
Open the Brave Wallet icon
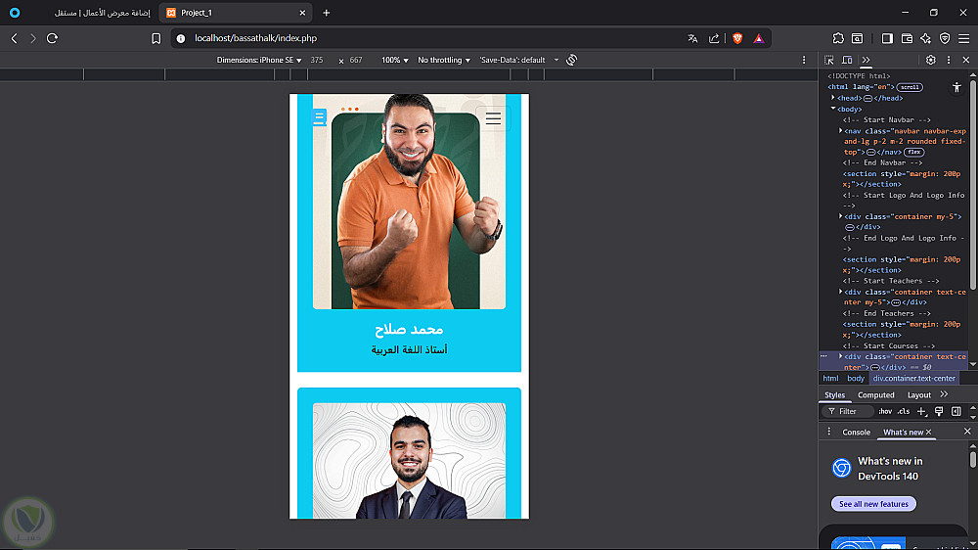point(907,38)
